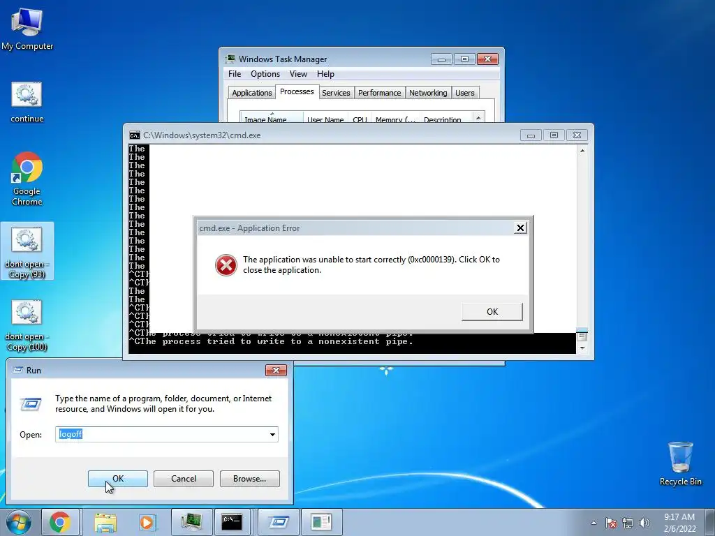Sort by Image Name column header
This screenshot has height=536, width=715.
tap(272, 117)
